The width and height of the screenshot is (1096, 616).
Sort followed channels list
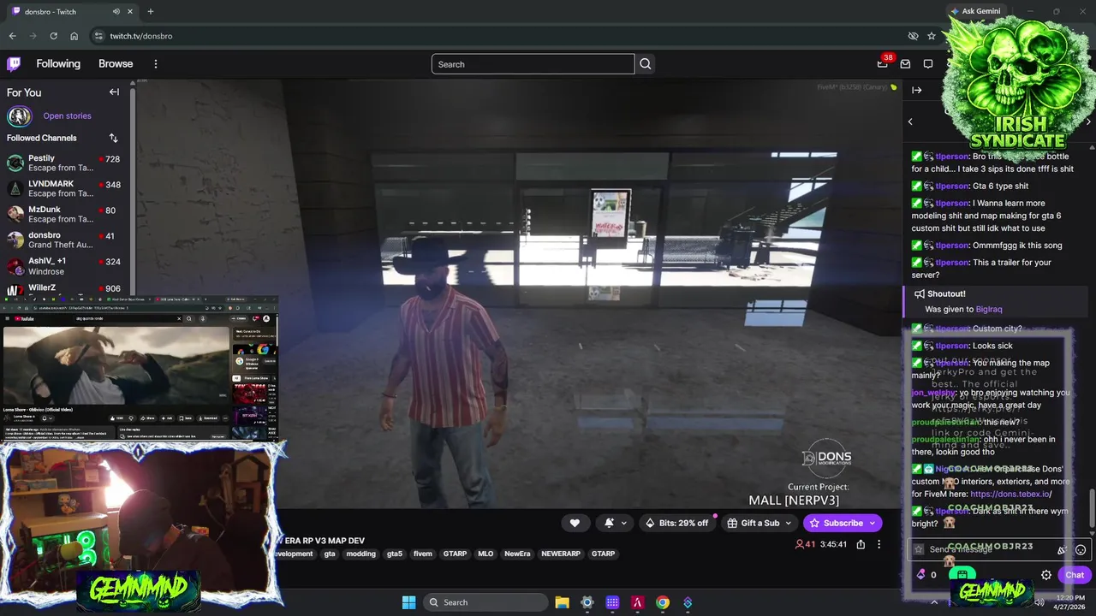113,138
